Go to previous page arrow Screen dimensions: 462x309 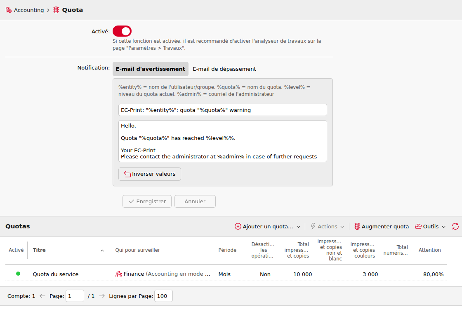[42, 296]
